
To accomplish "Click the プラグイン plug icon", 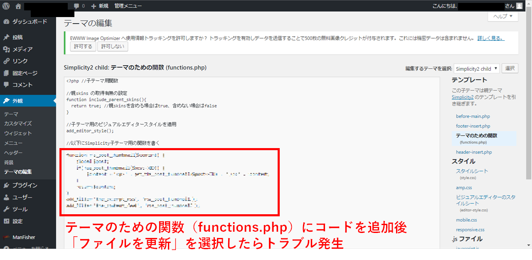I will tap(6, 186).
